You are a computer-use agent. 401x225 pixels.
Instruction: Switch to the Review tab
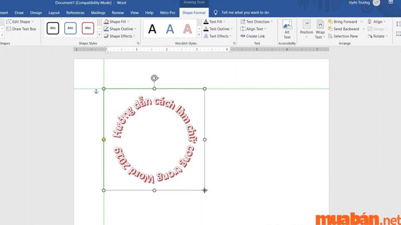click(x=118, y=13)
